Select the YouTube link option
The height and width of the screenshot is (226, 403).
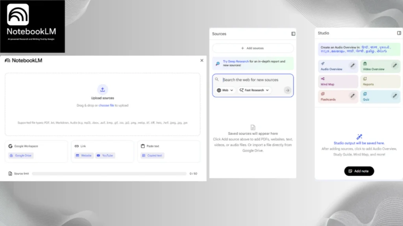tap(105, 155)
